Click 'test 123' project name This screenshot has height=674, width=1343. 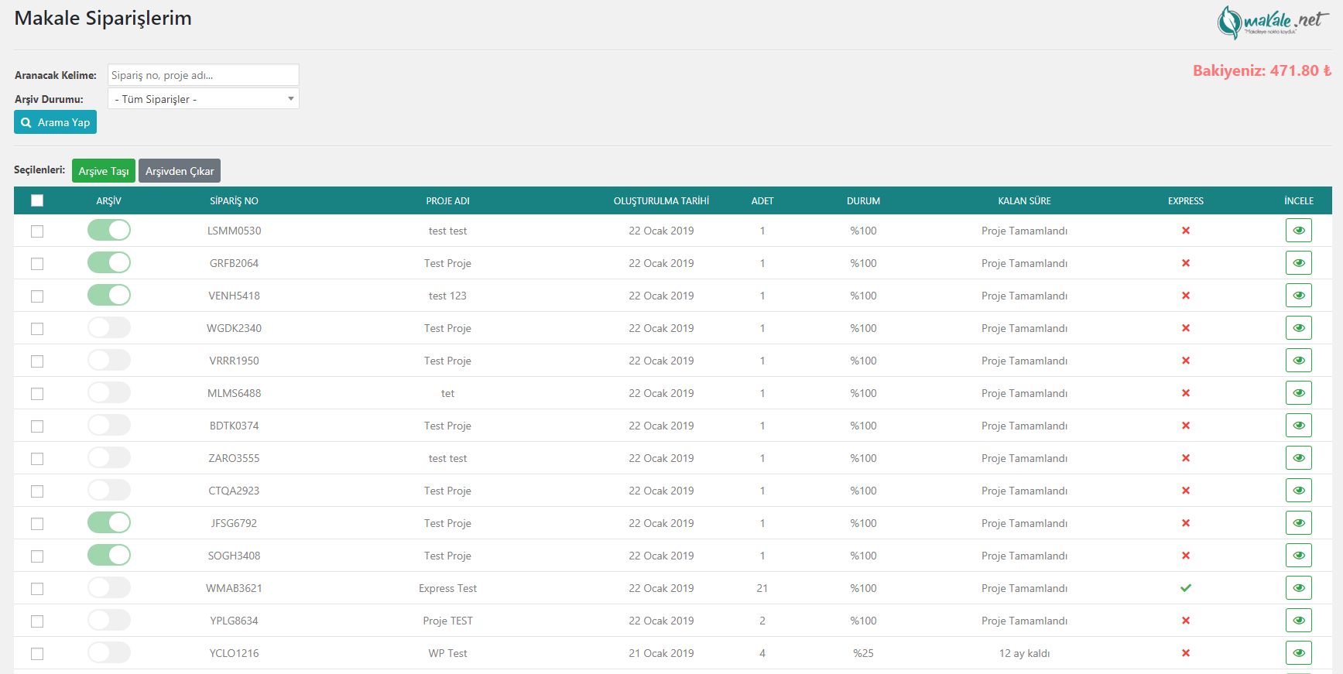tap(447, 296)
